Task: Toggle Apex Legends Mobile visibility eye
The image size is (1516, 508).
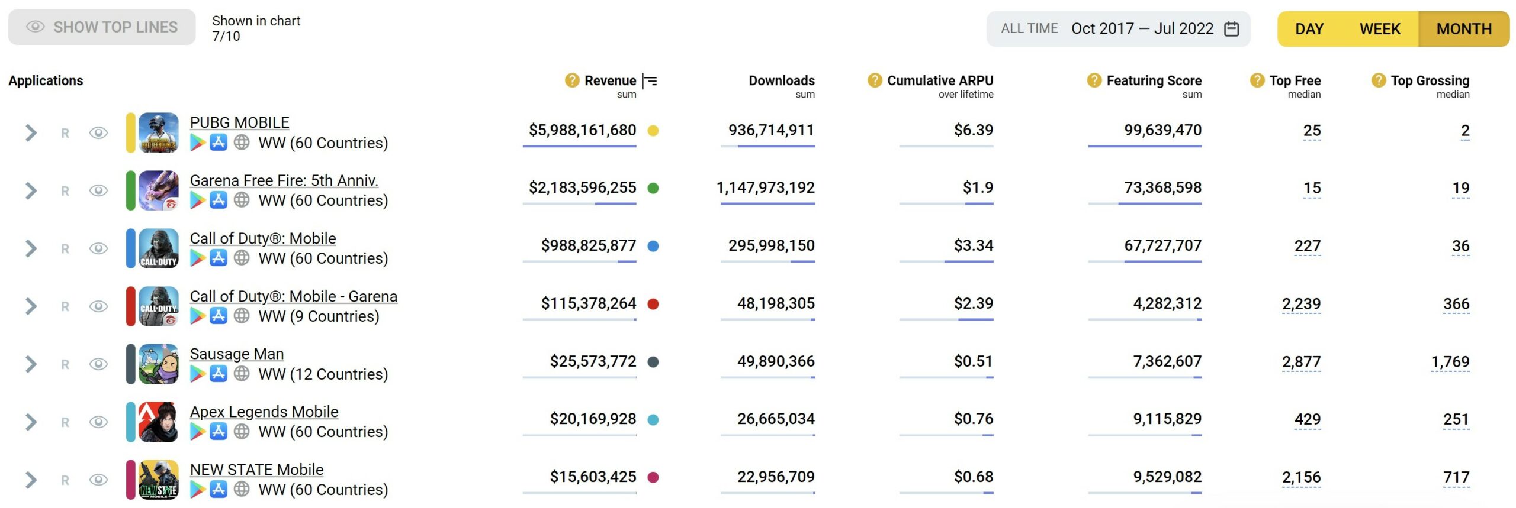Action: tap(98, 422)
